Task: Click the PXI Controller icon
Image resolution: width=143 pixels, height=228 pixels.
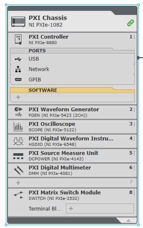Action: (18, 39)
